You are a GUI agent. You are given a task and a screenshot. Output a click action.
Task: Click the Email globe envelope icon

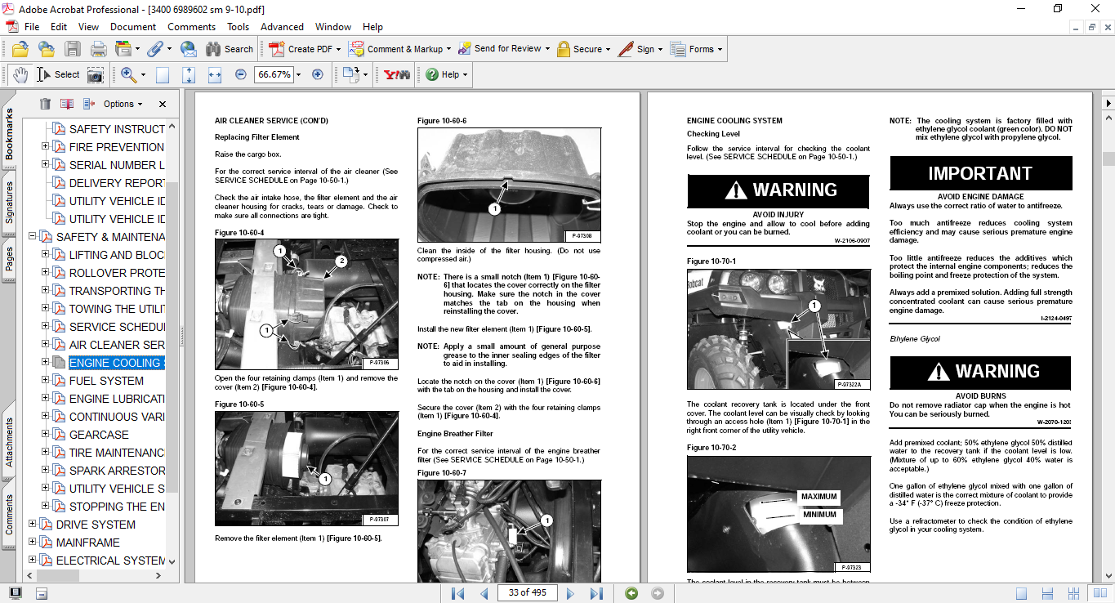[x=188, y=49]
